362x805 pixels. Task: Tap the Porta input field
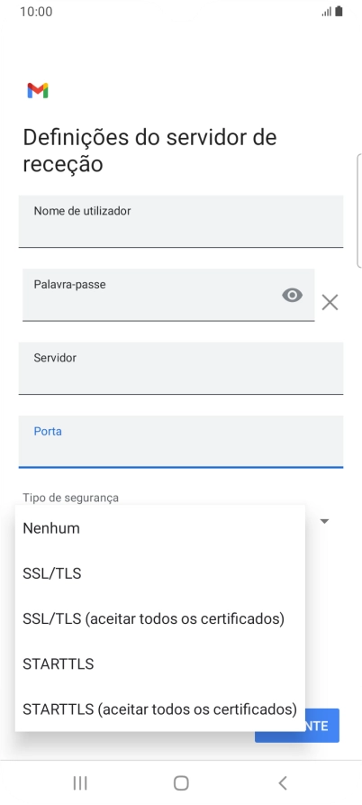coord(180,442)
